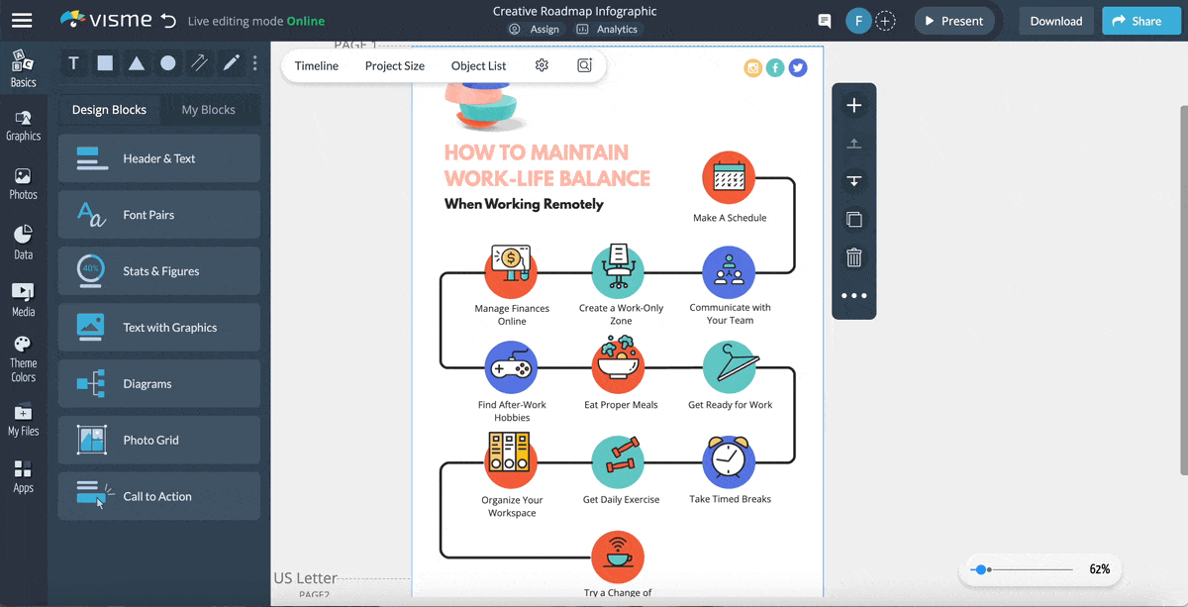
Task: Select the rectangle shape tool
Action: pos(105,62)
